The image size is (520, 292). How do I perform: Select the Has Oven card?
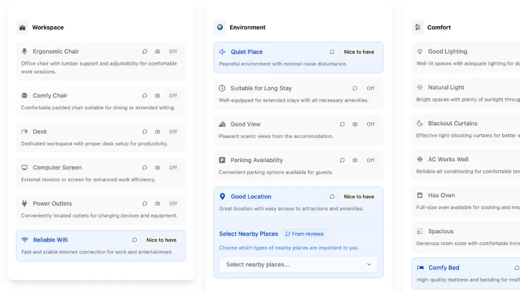point(466,201)
